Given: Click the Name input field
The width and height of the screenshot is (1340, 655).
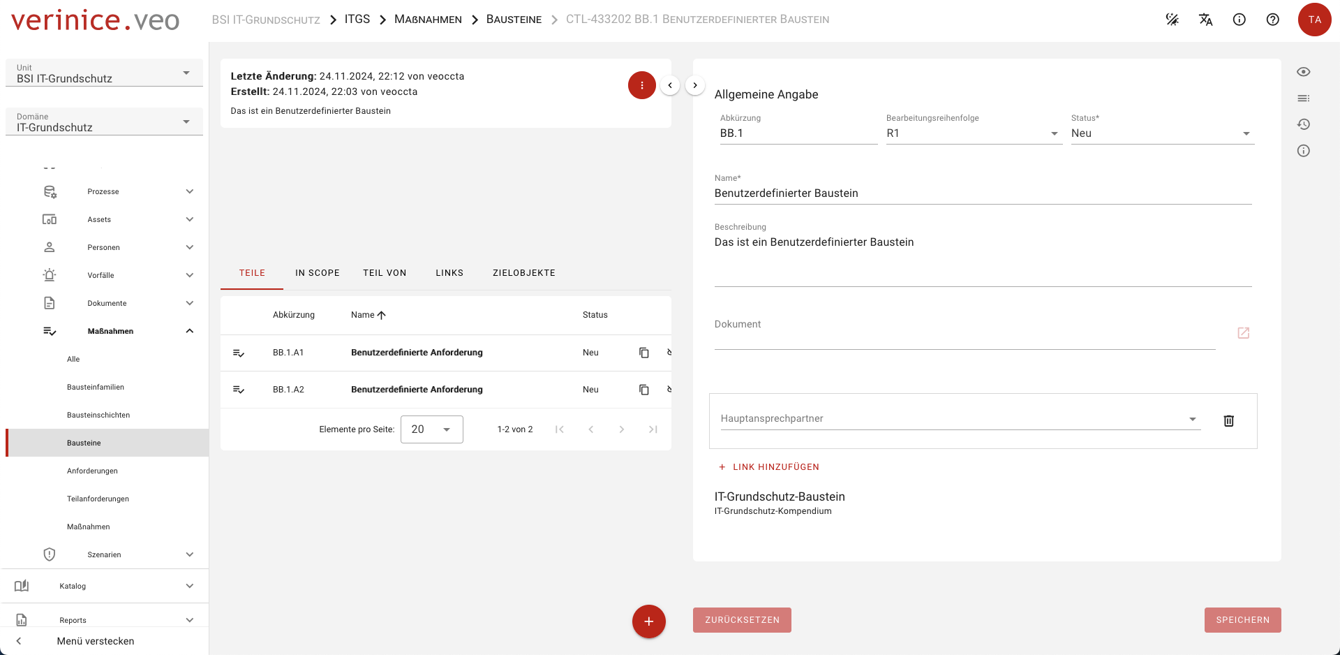Looking at the screenshot, I should point(982,193).
